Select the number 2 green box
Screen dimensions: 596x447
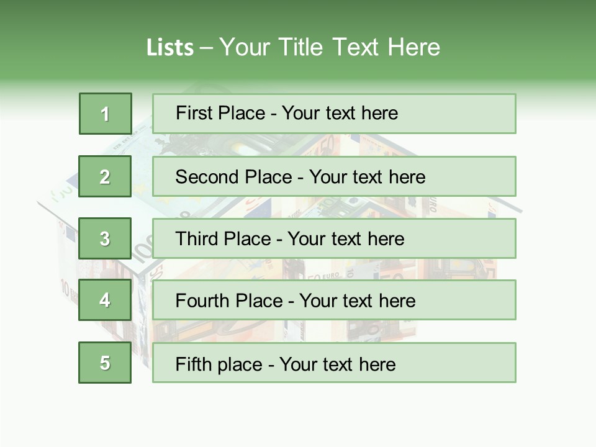click(105, 176)
